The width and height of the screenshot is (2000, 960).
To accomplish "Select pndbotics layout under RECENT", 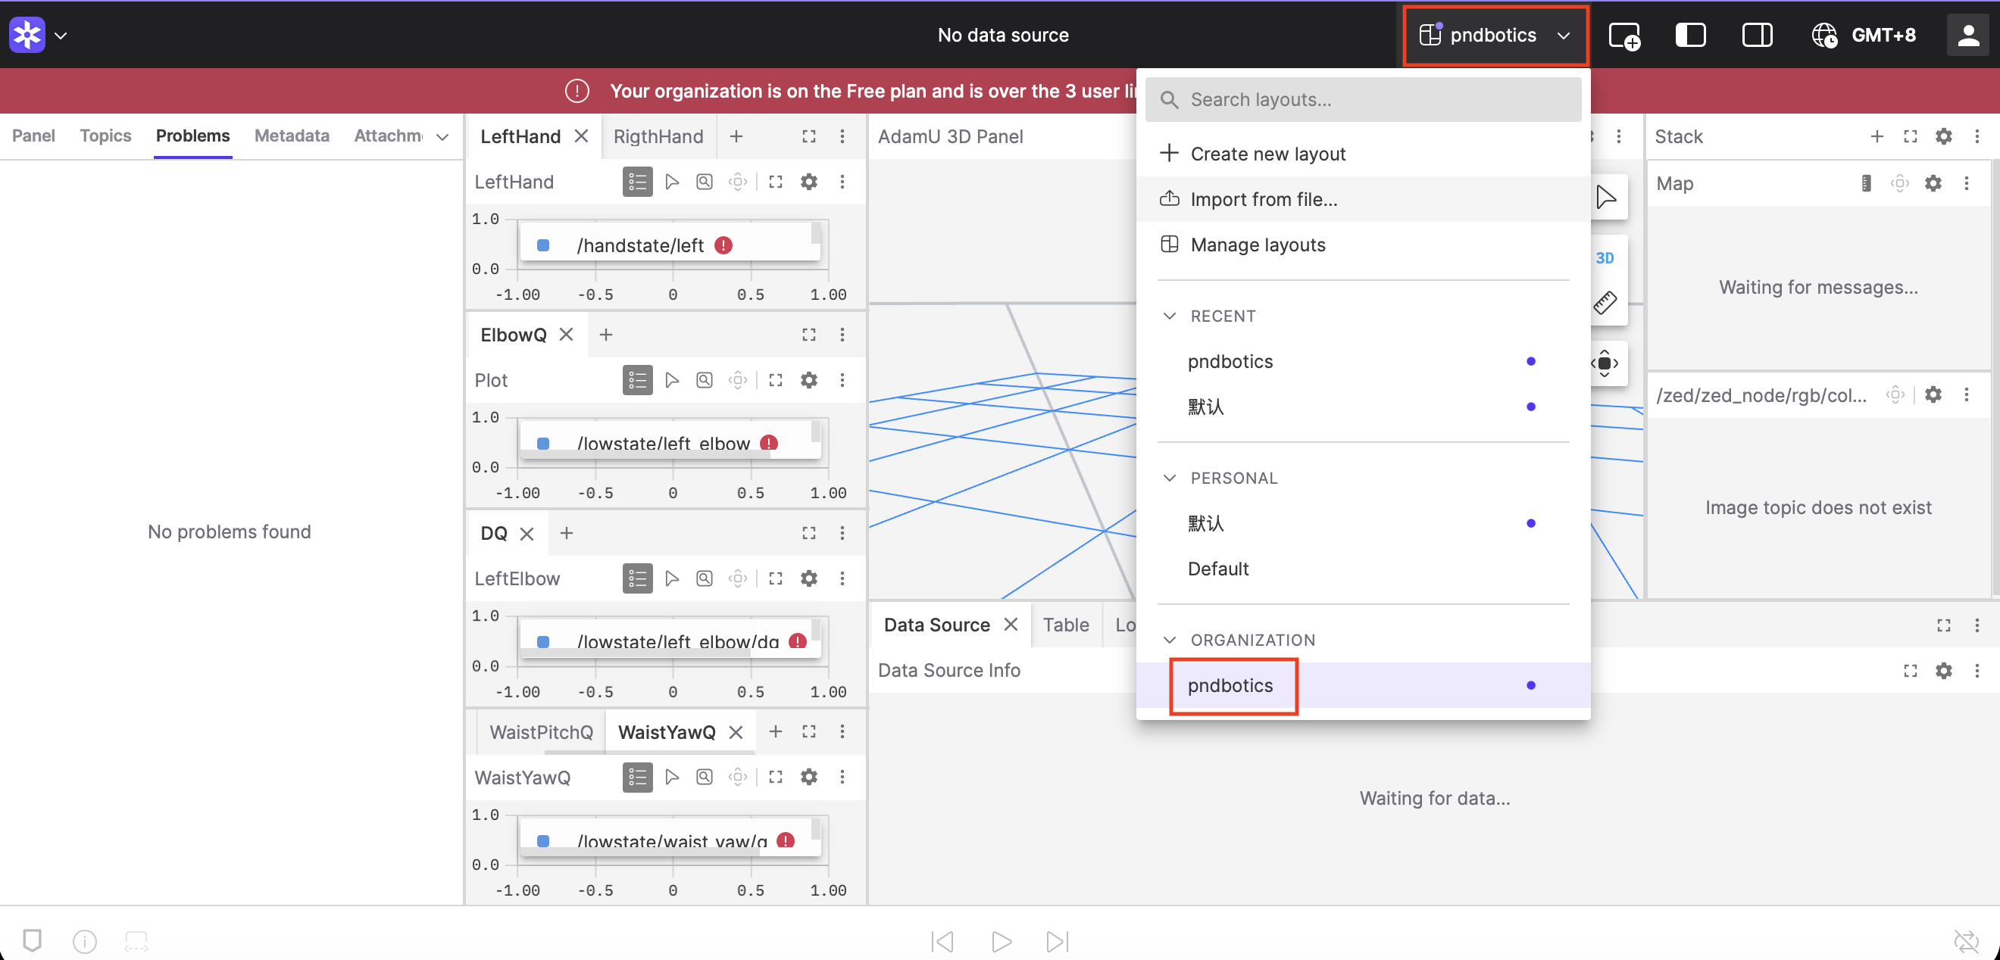I will click(x=1364, y=362).
